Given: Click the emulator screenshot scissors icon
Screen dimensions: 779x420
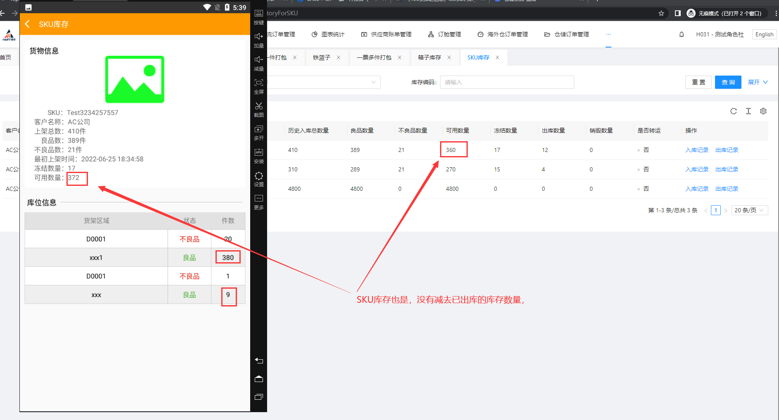Looking at the screenshot, I should coord(259,106).
